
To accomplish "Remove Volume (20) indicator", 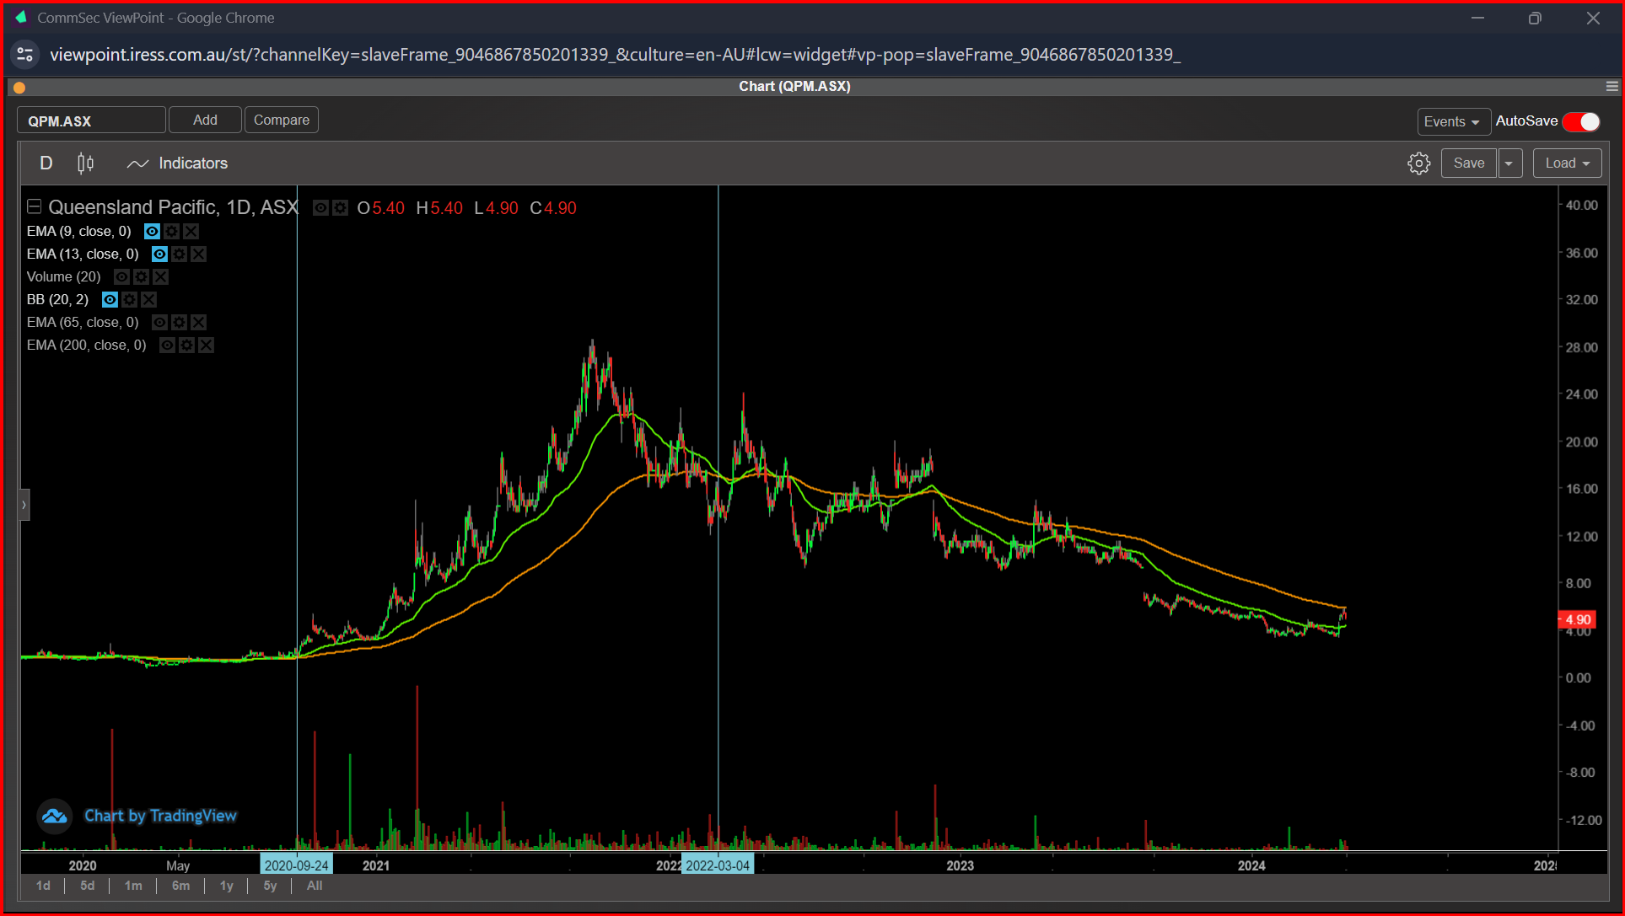I will (x=161, y=276).
